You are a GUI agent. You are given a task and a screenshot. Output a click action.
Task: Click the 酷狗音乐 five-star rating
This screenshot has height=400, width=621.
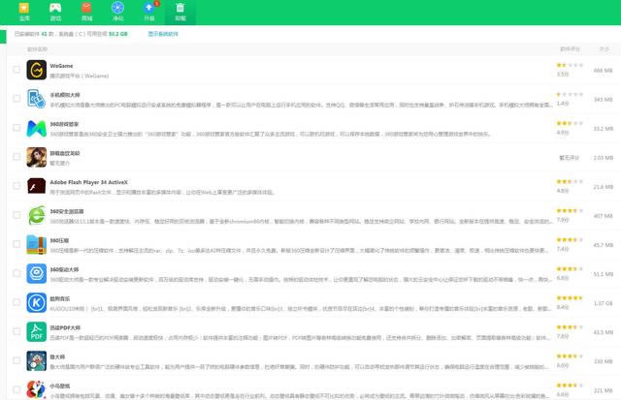pyautogui.click(x=570, y=298)
